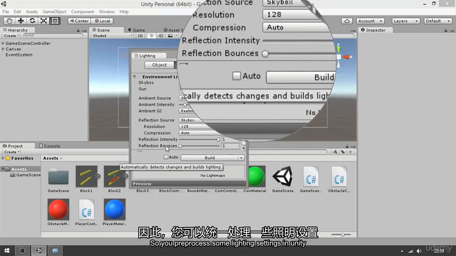Open scene effects image dropdown
This screenshot has height=256, width=456.
172,36
